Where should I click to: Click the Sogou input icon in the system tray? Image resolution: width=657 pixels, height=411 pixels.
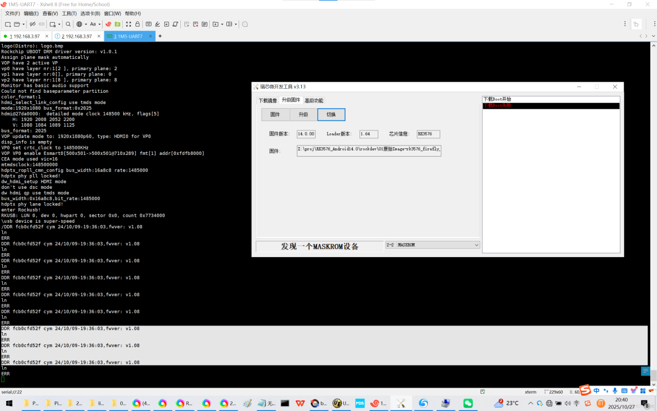click(588, 404)
